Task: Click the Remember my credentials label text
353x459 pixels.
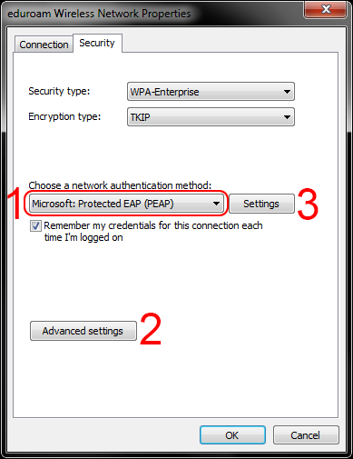Action: tap(153, 232)
